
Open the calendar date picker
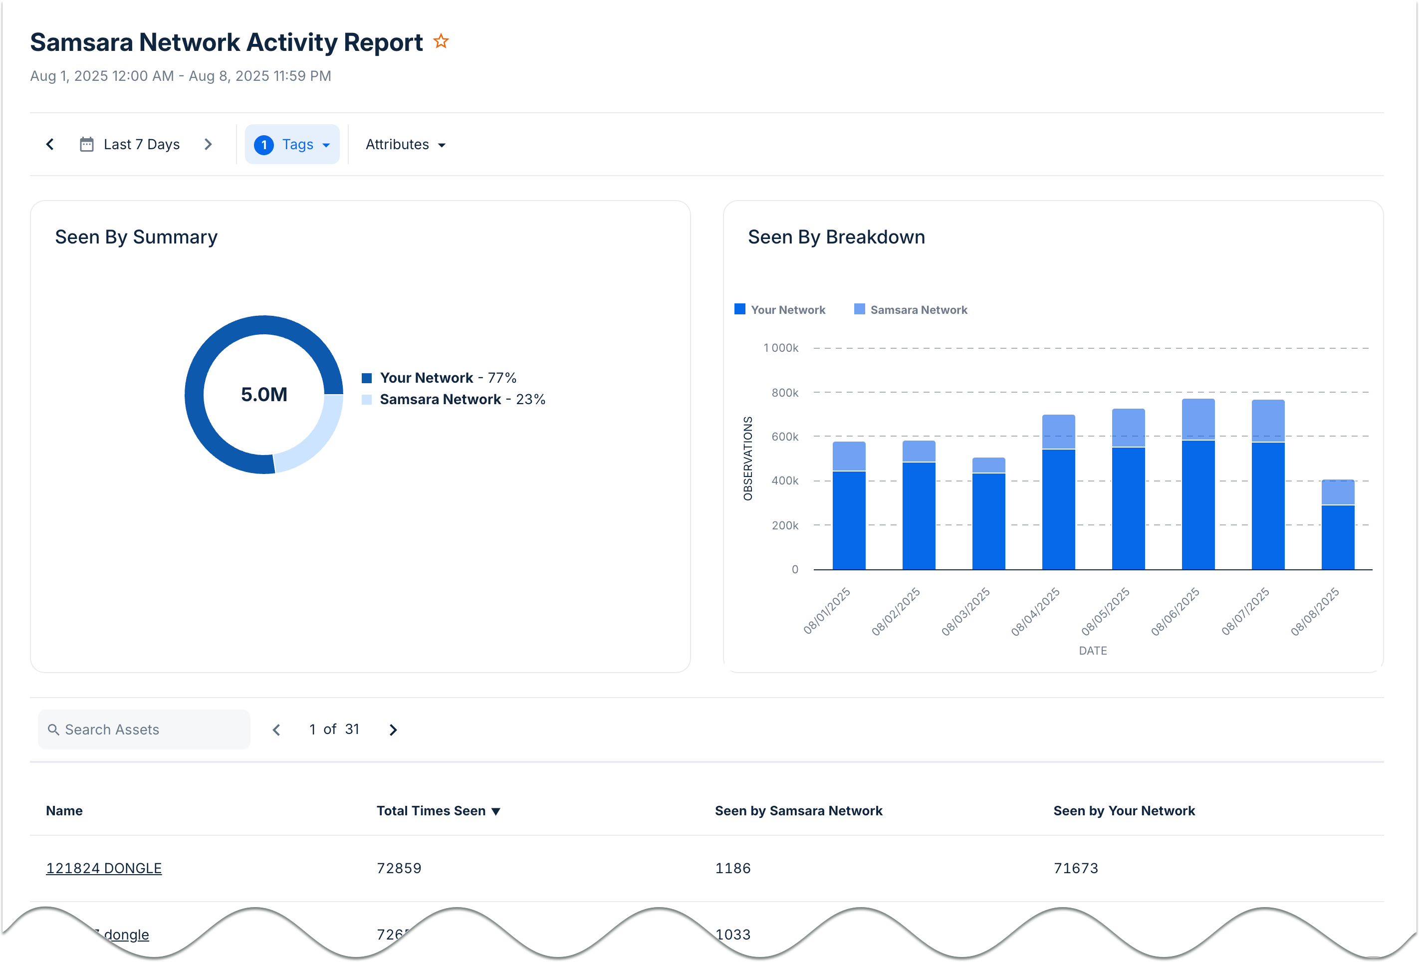[87, 144]
